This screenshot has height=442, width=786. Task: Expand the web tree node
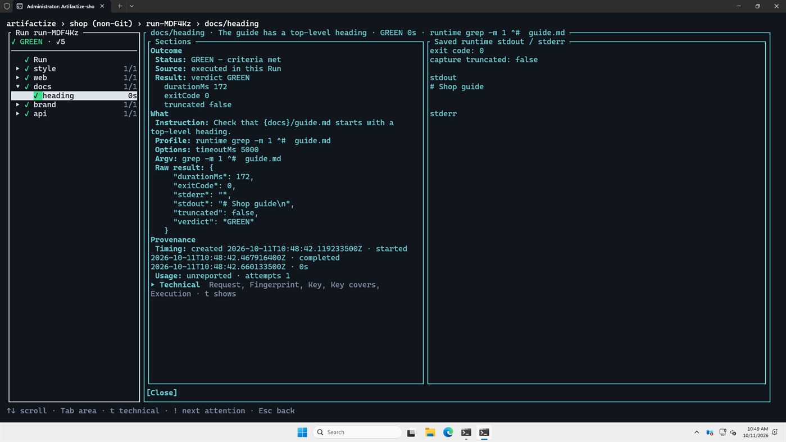(x=18, y=78)
